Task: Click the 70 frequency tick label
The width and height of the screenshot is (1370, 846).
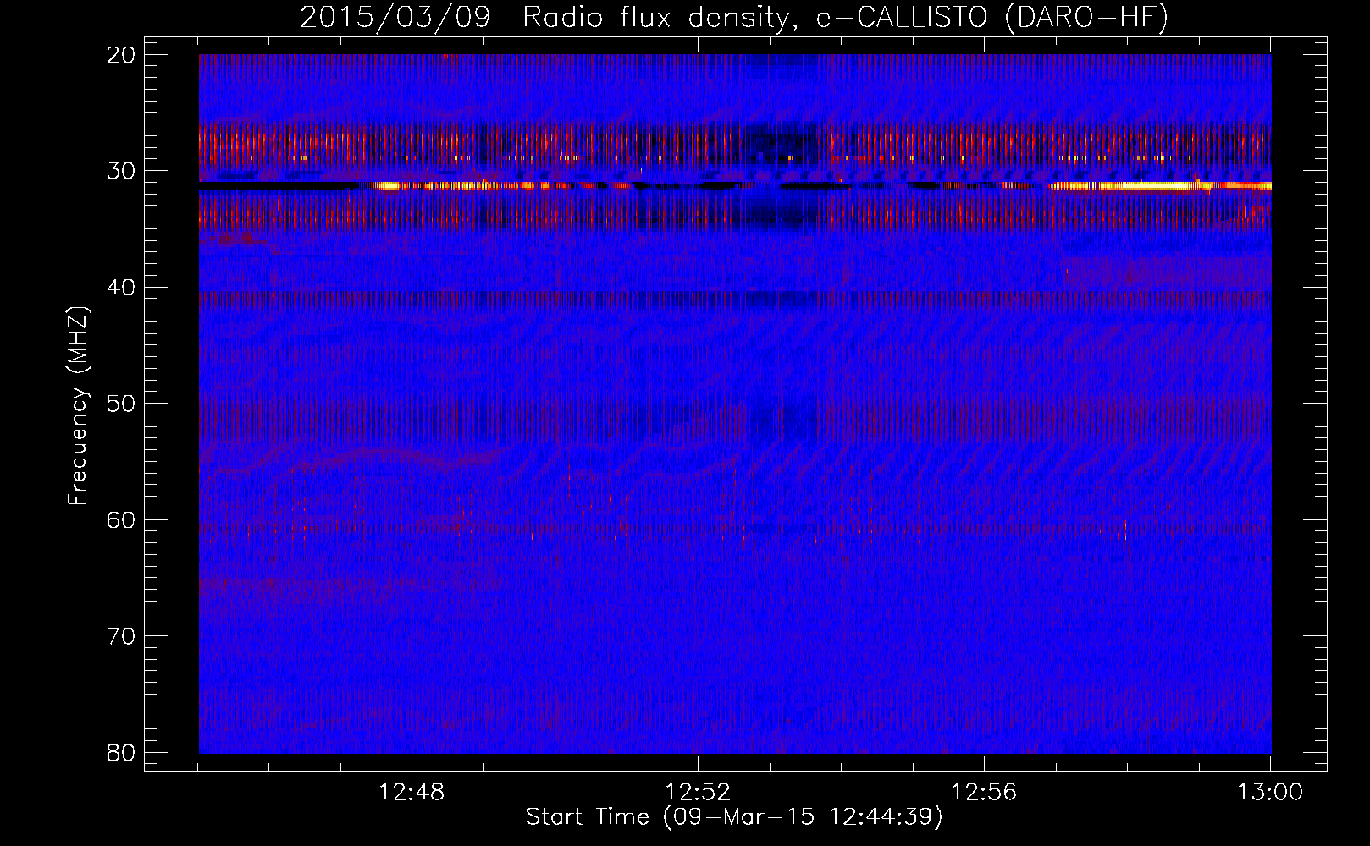Action: 121,636
